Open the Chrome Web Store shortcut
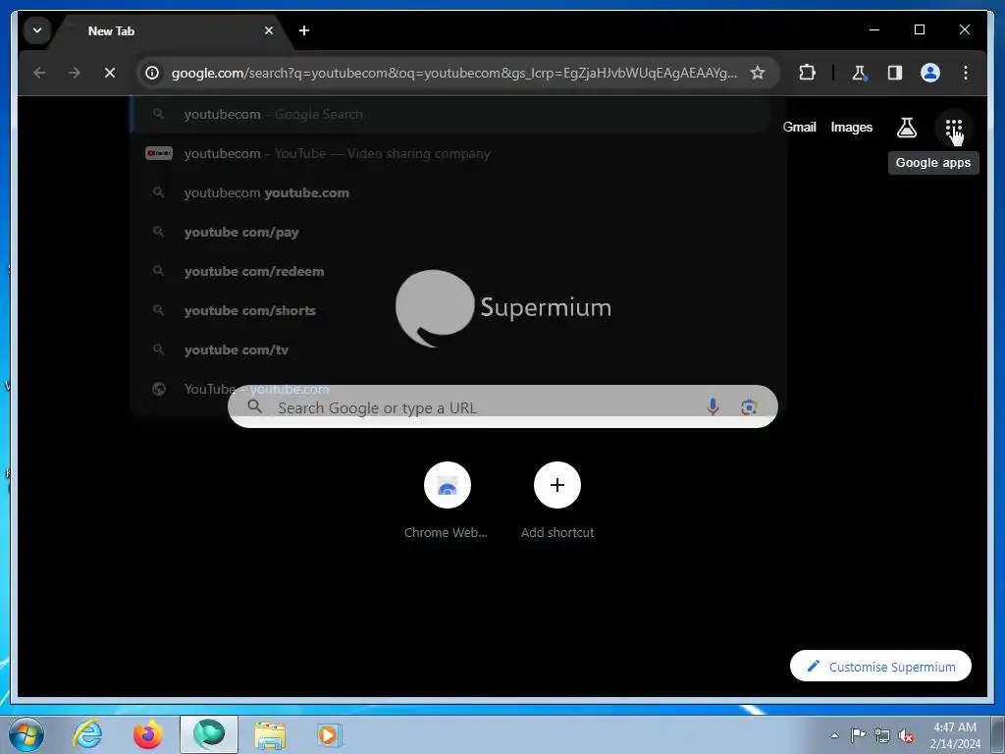 tap(447, 502)
